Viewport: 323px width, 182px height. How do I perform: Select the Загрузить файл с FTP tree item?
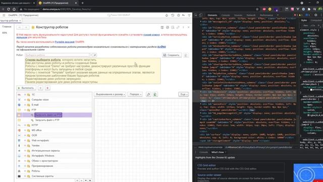(x=47, y=120)
